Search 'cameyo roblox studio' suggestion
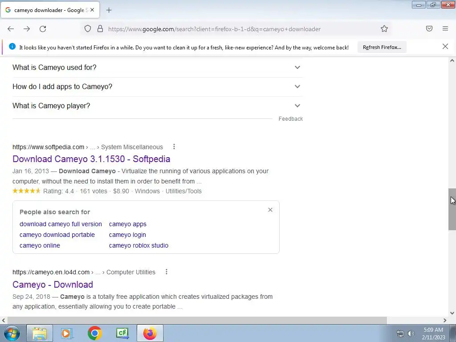Image resolution: width=456 pixels, height=342 pixels. [x=139, y=245]
